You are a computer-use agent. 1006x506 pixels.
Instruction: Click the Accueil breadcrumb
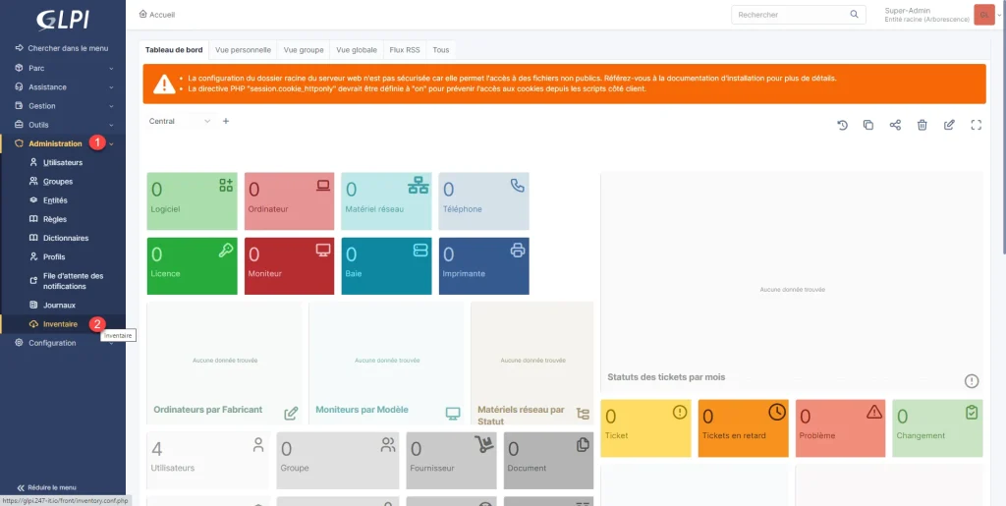(x=156, y=14)
